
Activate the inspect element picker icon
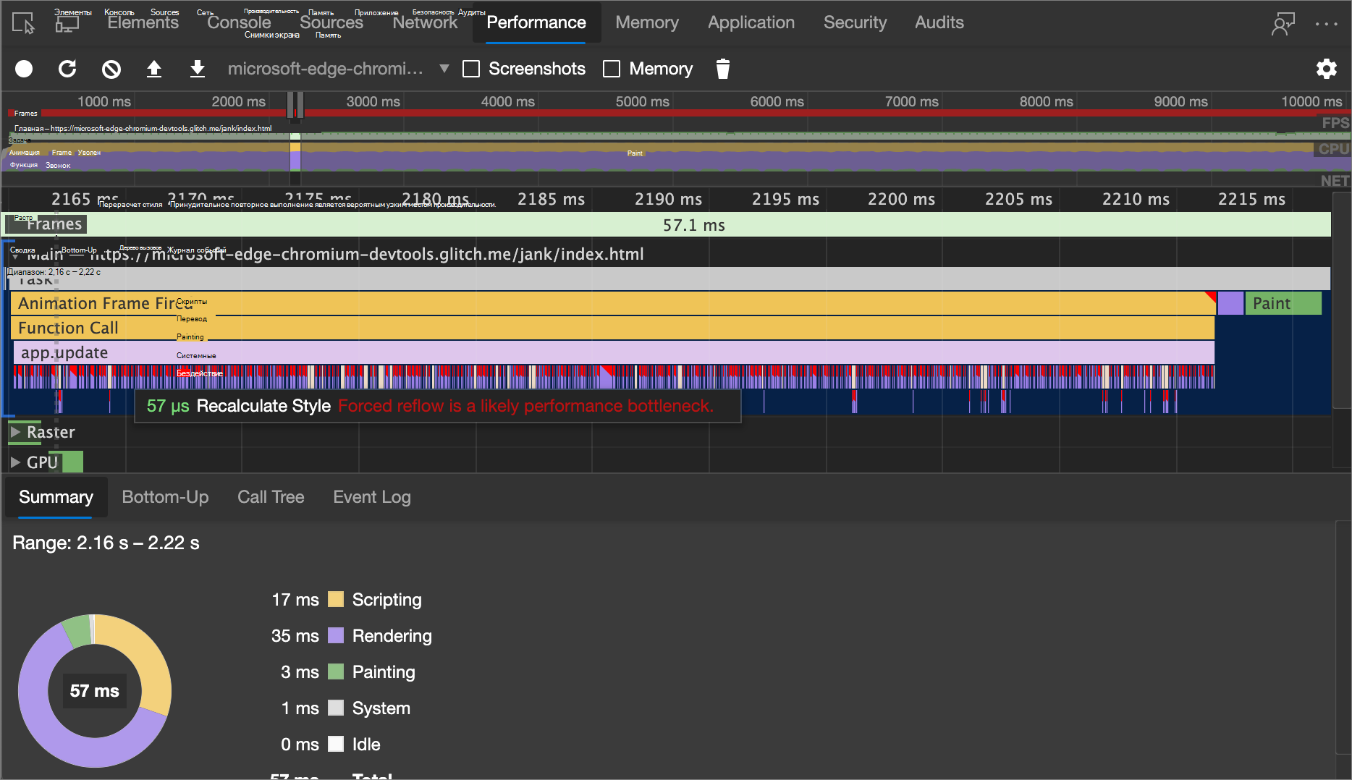[x=23, y=23]
